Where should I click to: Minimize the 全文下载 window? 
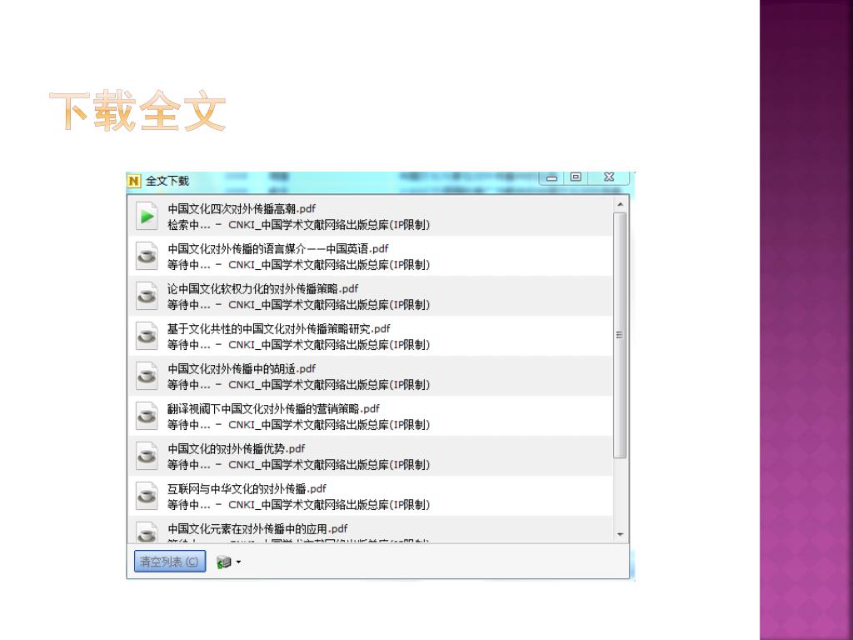551,178
